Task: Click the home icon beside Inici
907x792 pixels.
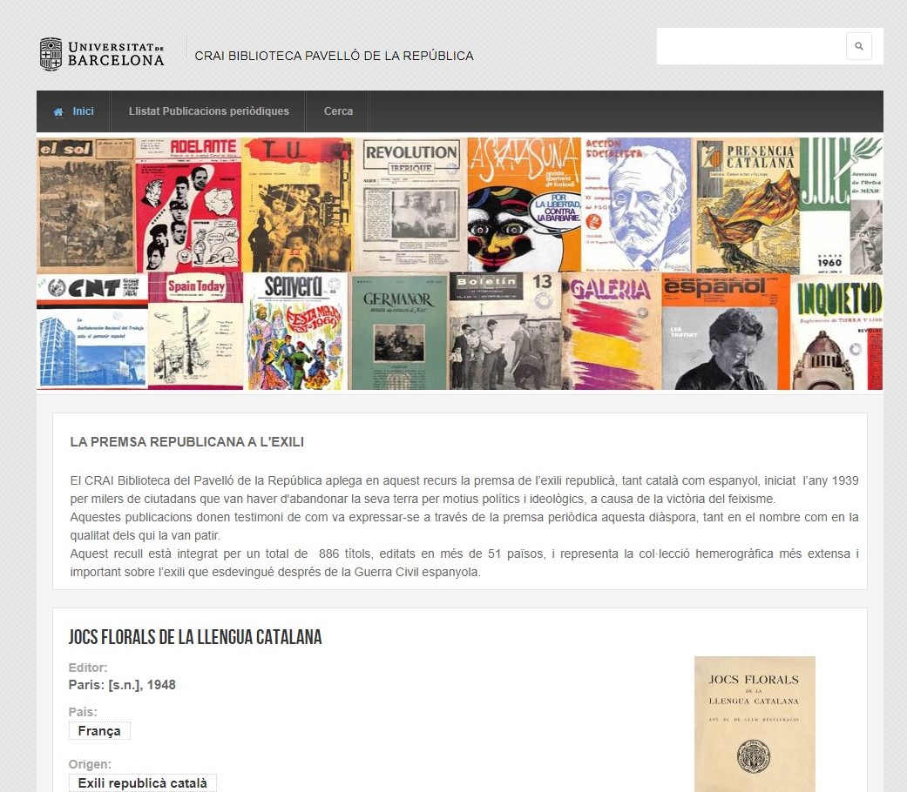Action: pos(58,112)
